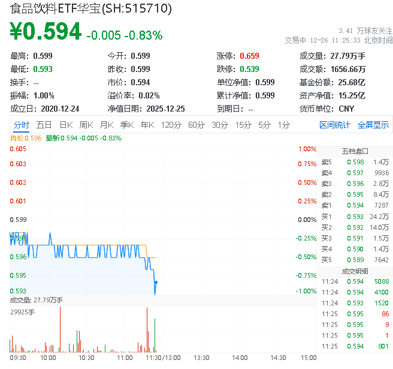Open the 季K quarterly chart tab
Screen dimensions: 393x369
coord(126,125)
